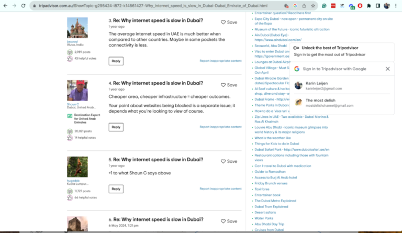Click the share icon in the address bar
This screenshot has width=402, height=233.
click(x=304, y=6)
